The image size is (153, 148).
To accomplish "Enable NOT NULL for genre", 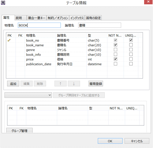I will (115, 50).
